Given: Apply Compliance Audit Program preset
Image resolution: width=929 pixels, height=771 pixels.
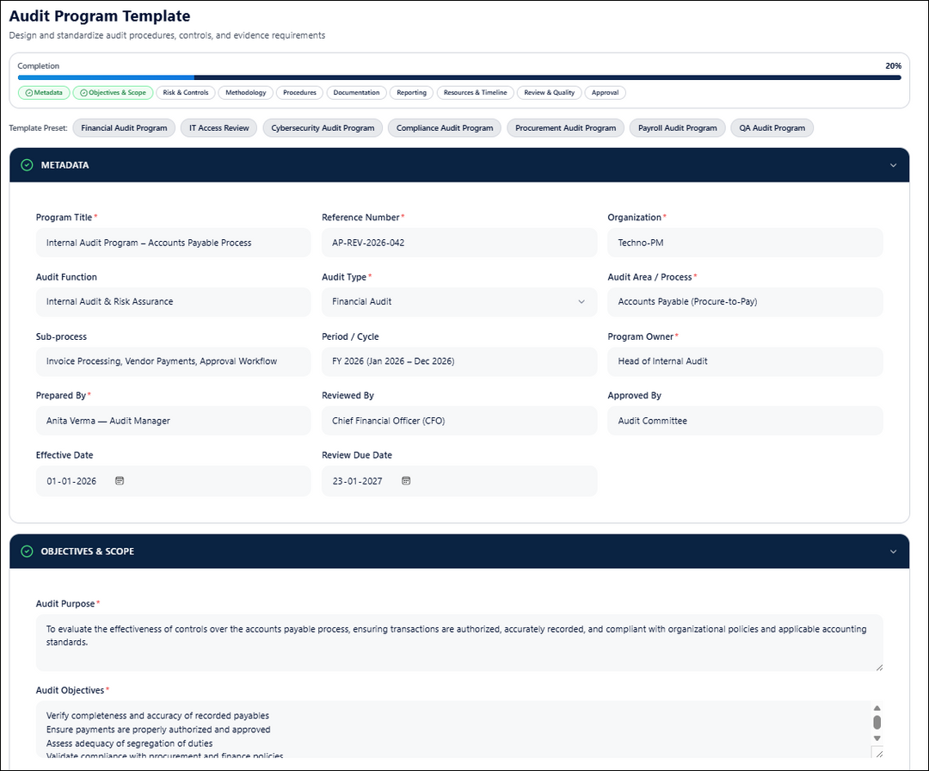Looking at the screenshot, I should 445,128.
